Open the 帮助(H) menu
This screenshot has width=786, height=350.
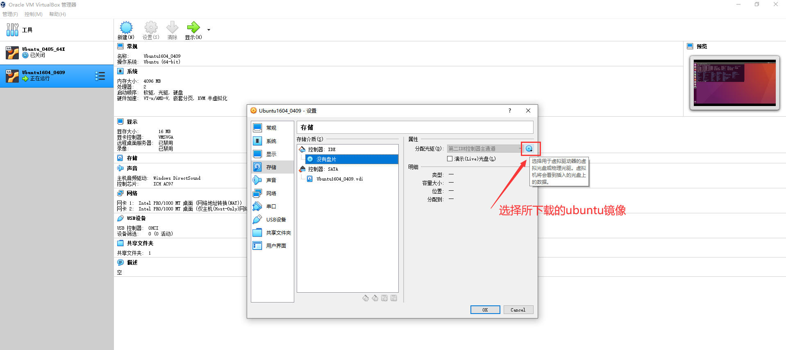[x=57, y=14]
